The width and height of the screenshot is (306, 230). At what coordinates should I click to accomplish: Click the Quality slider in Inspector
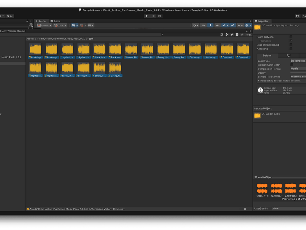point(298,73)
